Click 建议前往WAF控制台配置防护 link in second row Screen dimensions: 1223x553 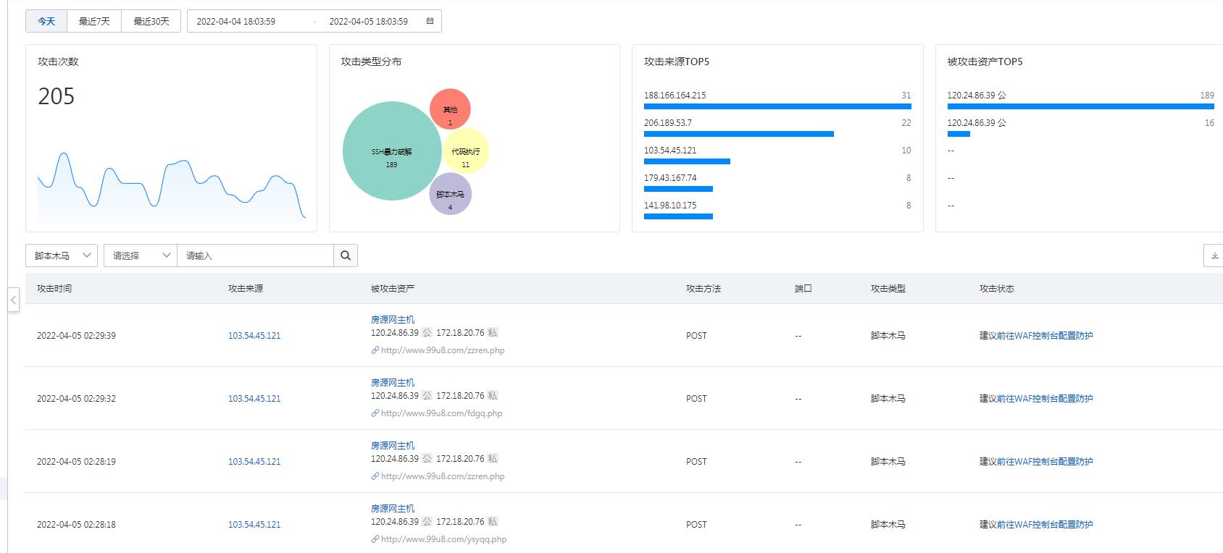pos(1036,399)
